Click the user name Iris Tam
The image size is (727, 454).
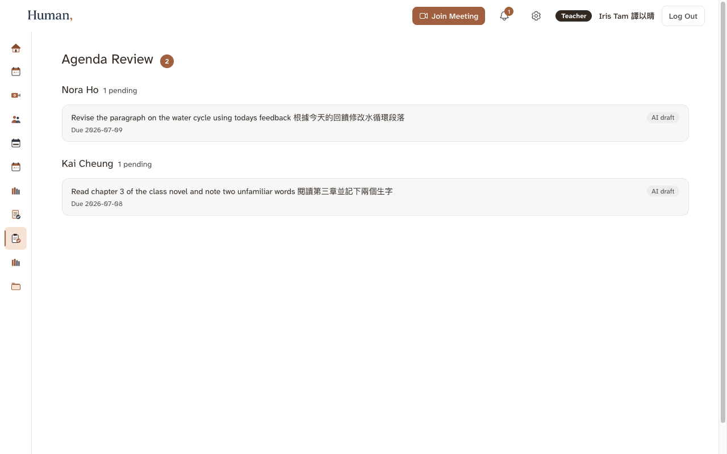[x=626, y=16]
